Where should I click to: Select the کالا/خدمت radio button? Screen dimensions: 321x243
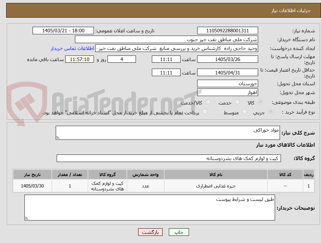208,102
